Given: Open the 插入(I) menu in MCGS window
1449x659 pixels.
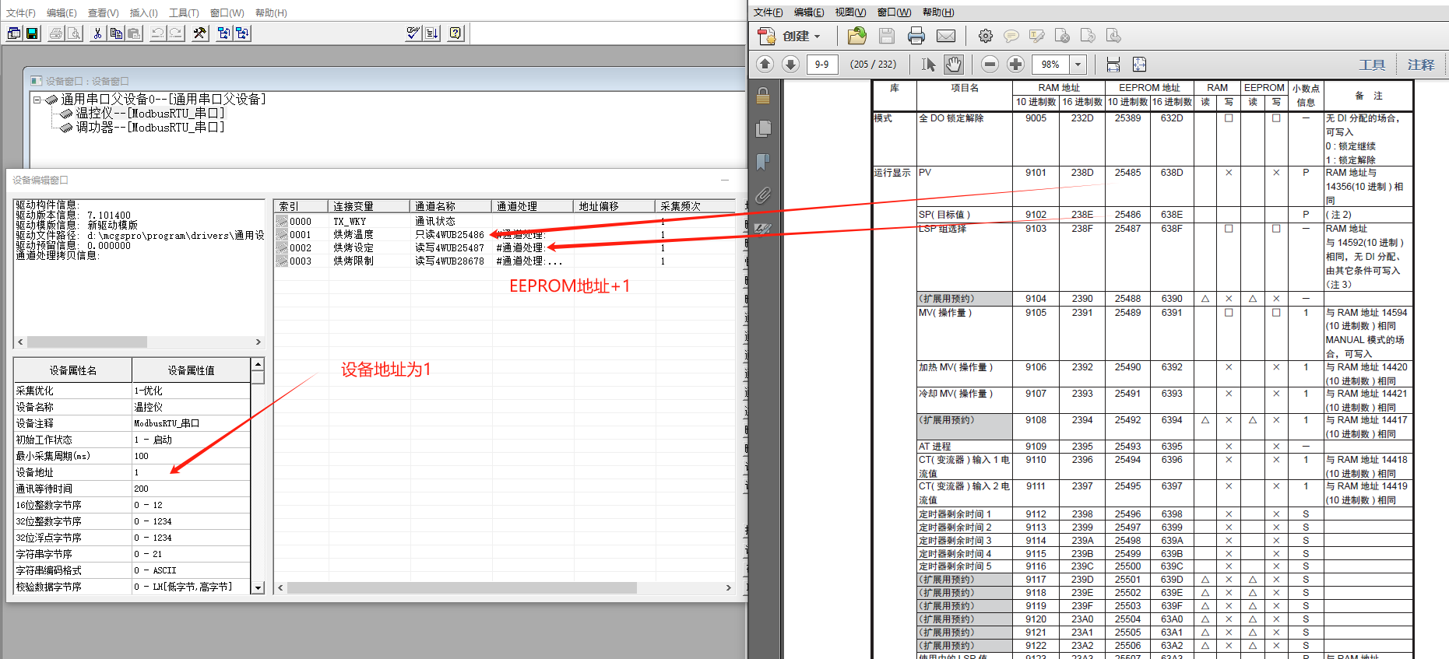Looking at the screenshot, I should coord(143,12).
